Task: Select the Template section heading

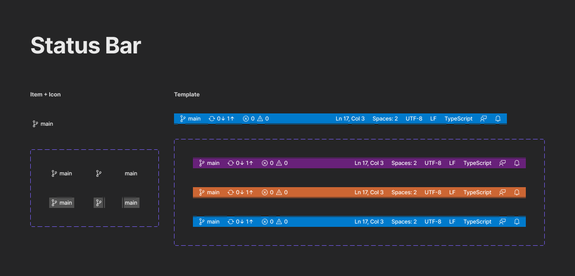Action: tap(187, 95)
